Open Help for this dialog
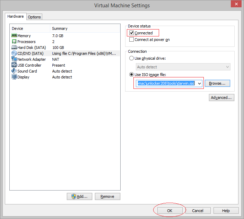The height and width of the screenshot is (219, 244). pos(226,211)
